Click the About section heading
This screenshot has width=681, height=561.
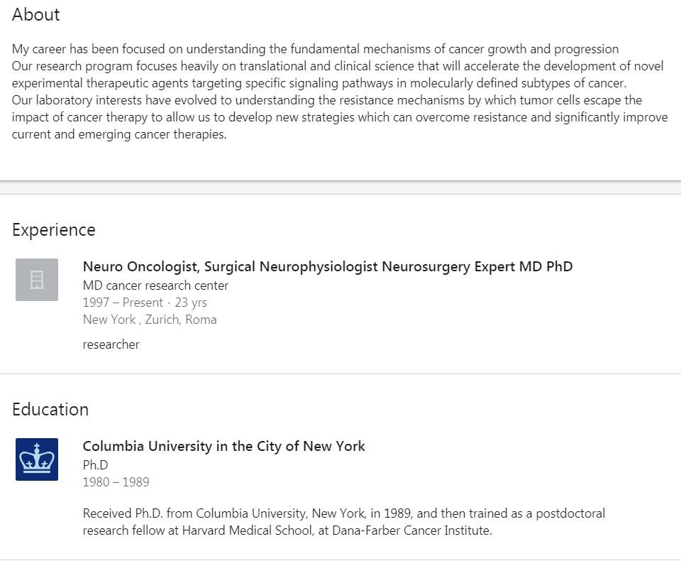35,15
